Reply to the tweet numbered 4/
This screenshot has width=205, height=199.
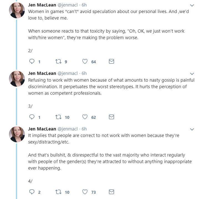[x=32, y=192]
